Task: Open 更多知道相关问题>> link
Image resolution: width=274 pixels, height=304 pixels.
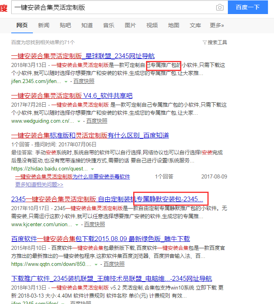Action: pos(39,184)
